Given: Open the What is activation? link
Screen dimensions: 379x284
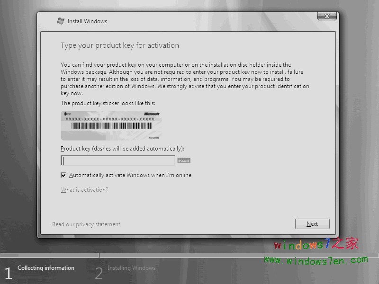Looking at the screenshot, I should (84, 190).
